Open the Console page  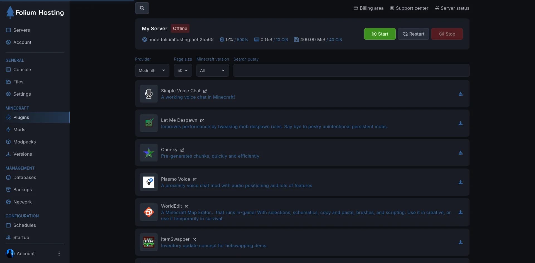[35, 70]
